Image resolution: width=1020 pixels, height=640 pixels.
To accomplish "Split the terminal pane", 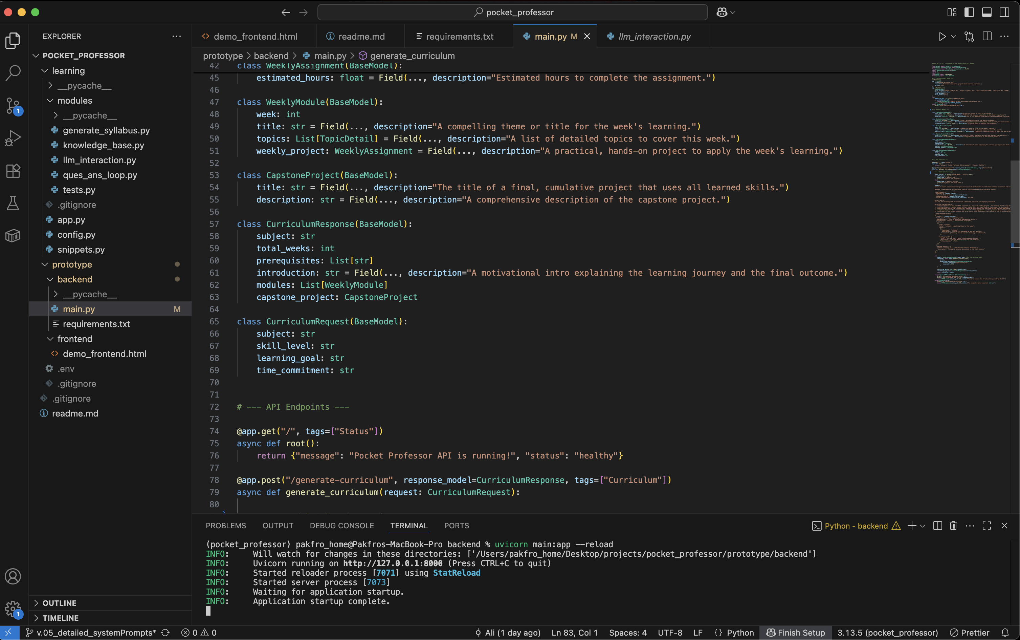I will click(937, 526).
